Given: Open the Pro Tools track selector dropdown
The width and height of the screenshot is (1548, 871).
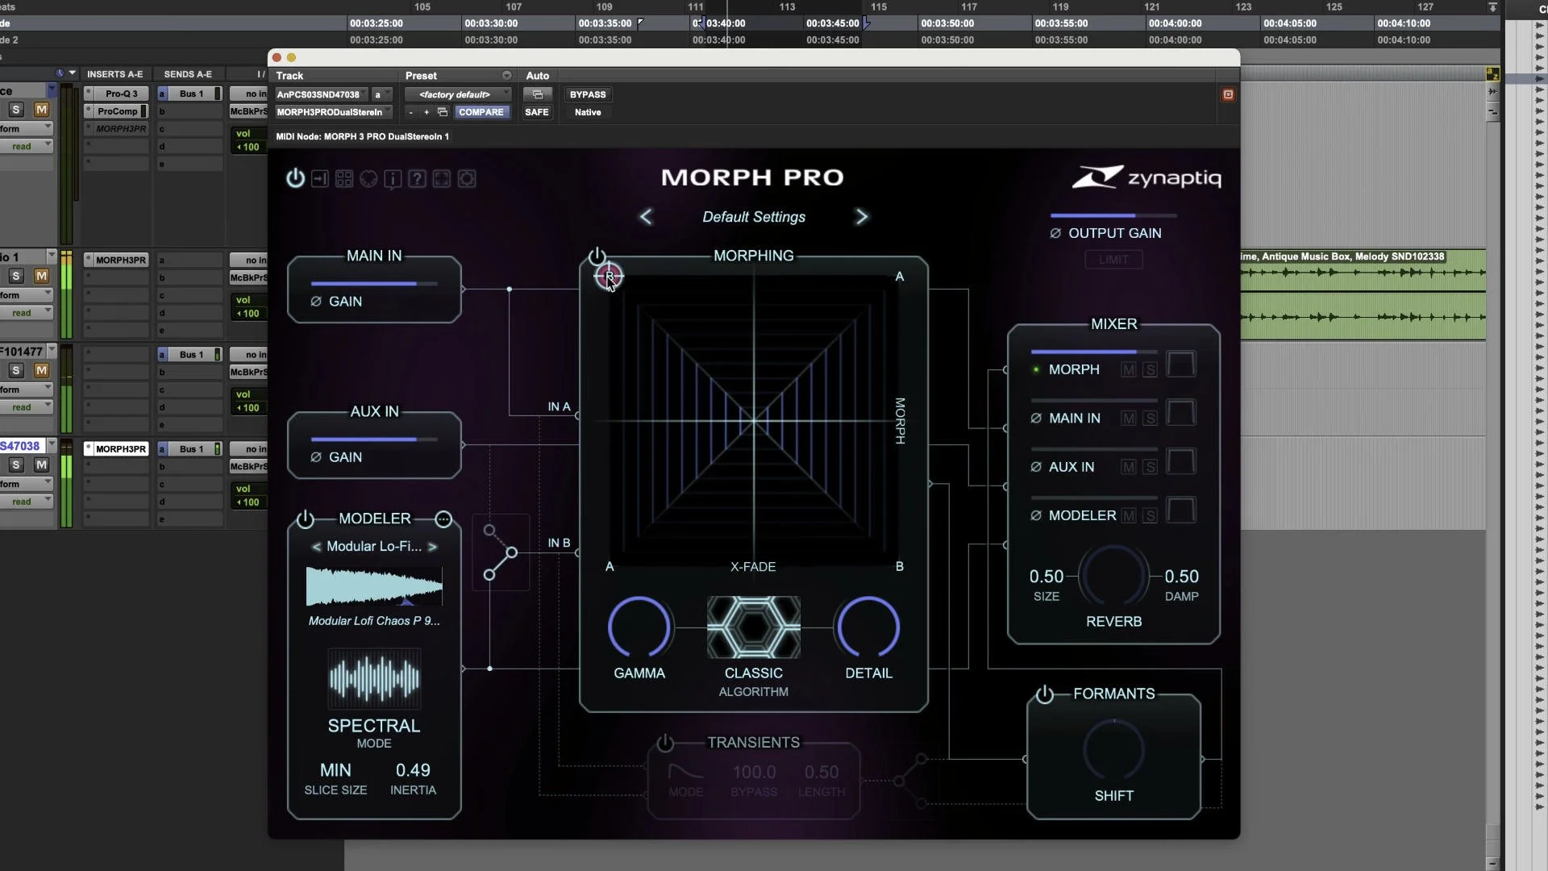Looking at the screenshot, I should [x=320, y=94].
